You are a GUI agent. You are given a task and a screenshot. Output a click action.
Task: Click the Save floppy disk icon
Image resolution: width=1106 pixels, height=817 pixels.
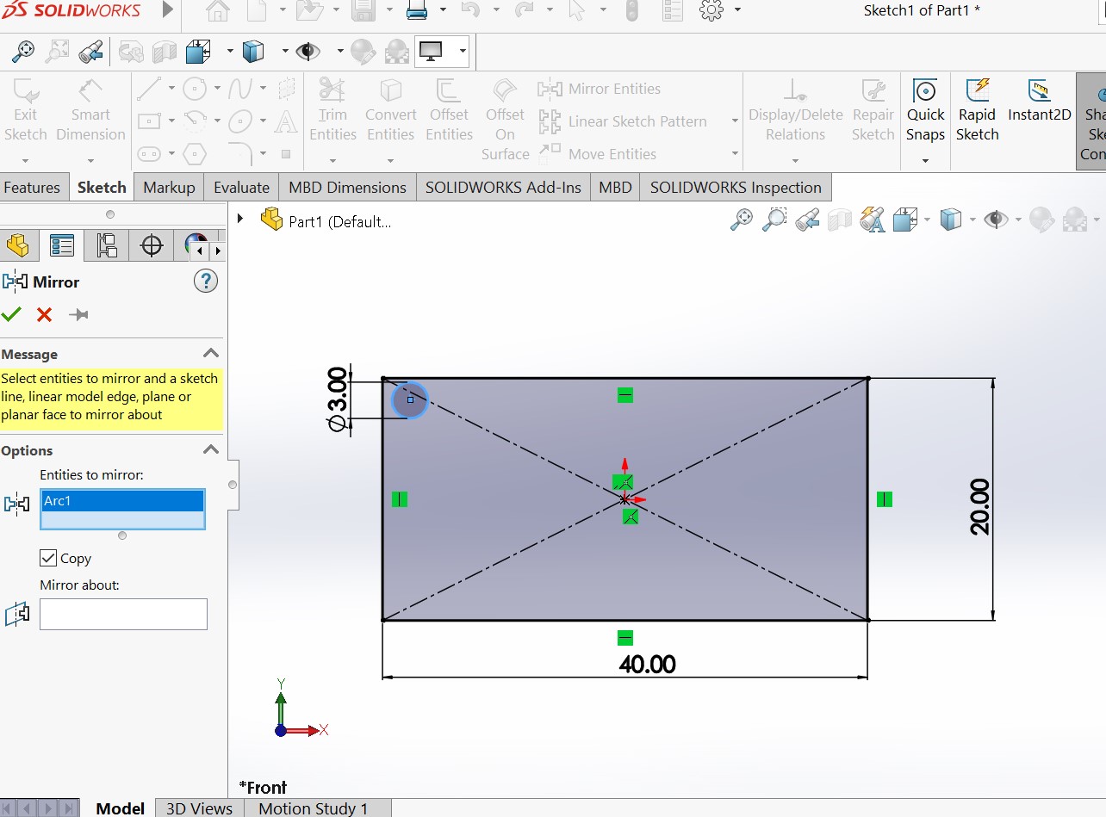[x=363, y=11]
